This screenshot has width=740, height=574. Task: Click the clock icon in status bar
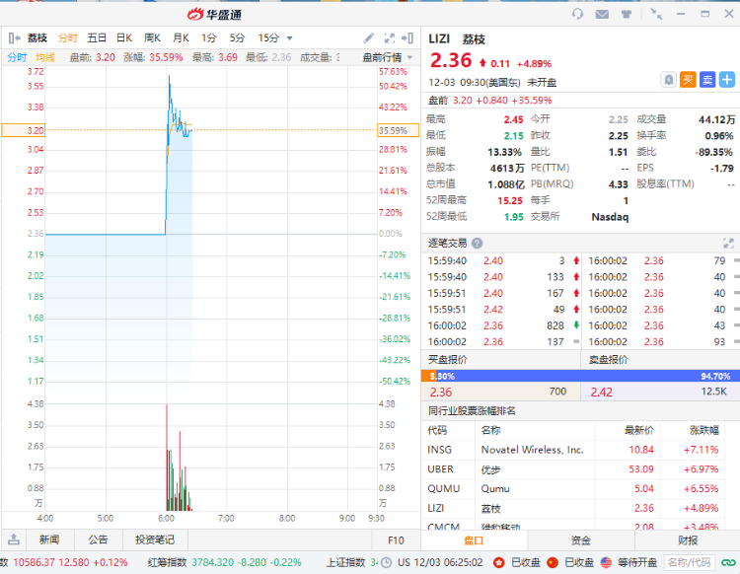[386, 562]
